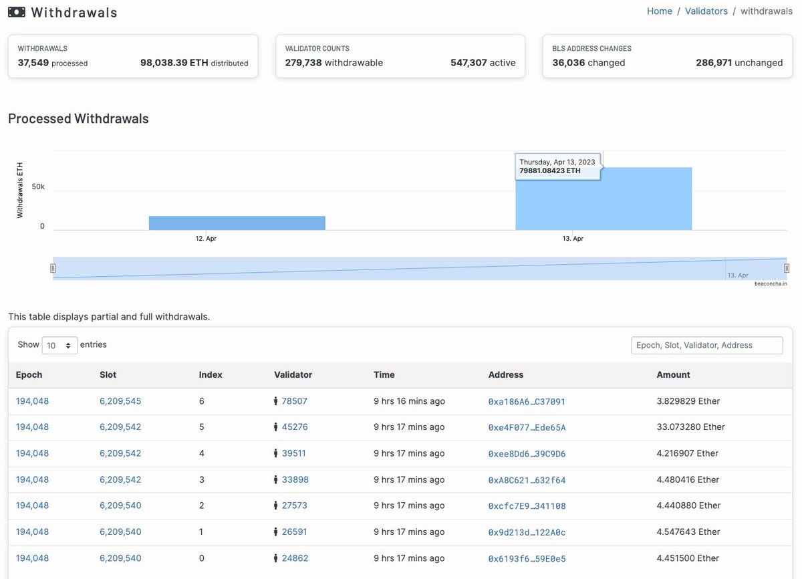802x579 pixels.
Task: Click the validator icon beside 24862
Action: (277, 558)
